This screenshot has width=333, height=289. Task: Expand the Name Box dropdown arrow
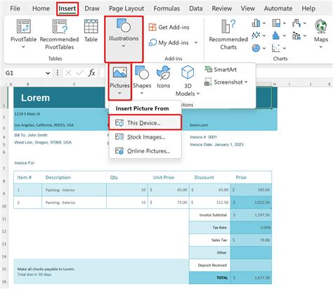48,73
